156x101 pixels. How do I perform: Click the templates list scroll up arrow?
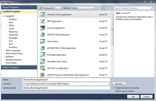[x=112, y=12]
